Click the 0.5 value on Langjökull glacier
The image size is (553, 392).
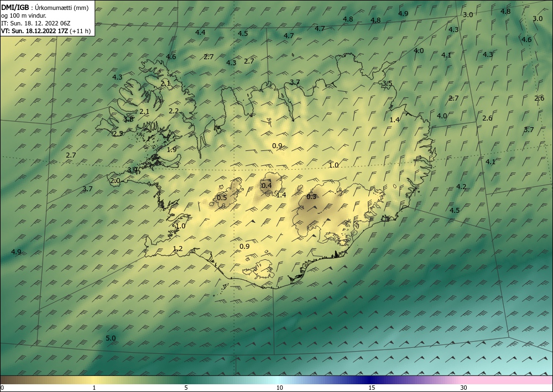click(222, 197)
